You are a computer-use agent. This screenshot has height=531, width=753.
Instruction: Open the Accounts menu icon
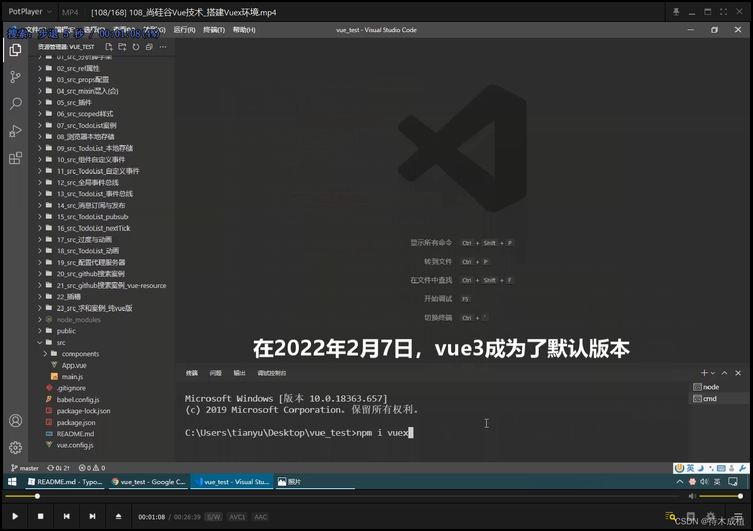tap(15, 420)
